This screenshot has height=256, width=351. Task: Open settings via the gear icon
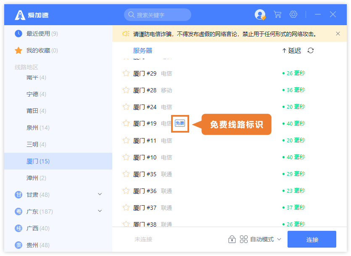coord(293,14)
